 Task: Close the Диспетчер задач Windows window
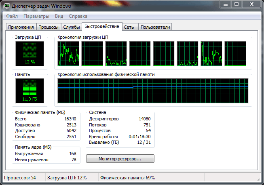pyautogui.click(x=251, y=4)
